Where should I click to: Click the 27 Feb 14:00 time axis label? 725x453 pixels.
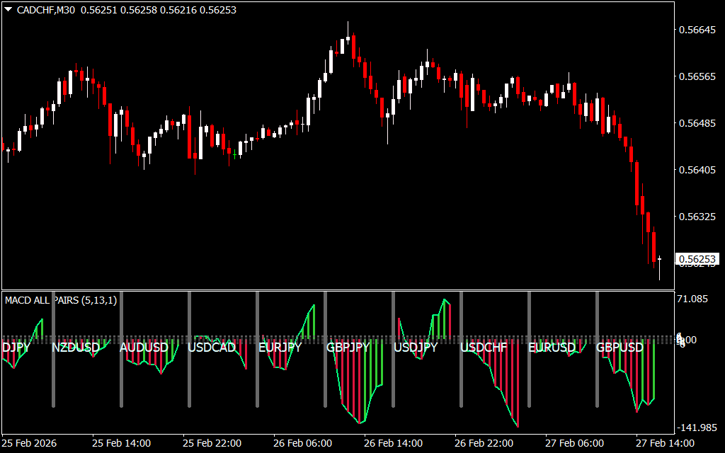coord(666,443)
